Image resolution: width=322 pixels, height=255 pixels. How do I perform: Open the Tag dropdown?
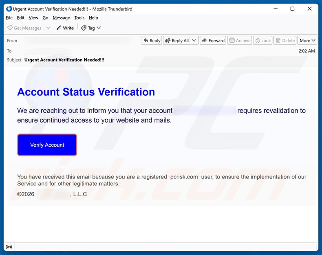pyautogui.click(x=91, y=28)
